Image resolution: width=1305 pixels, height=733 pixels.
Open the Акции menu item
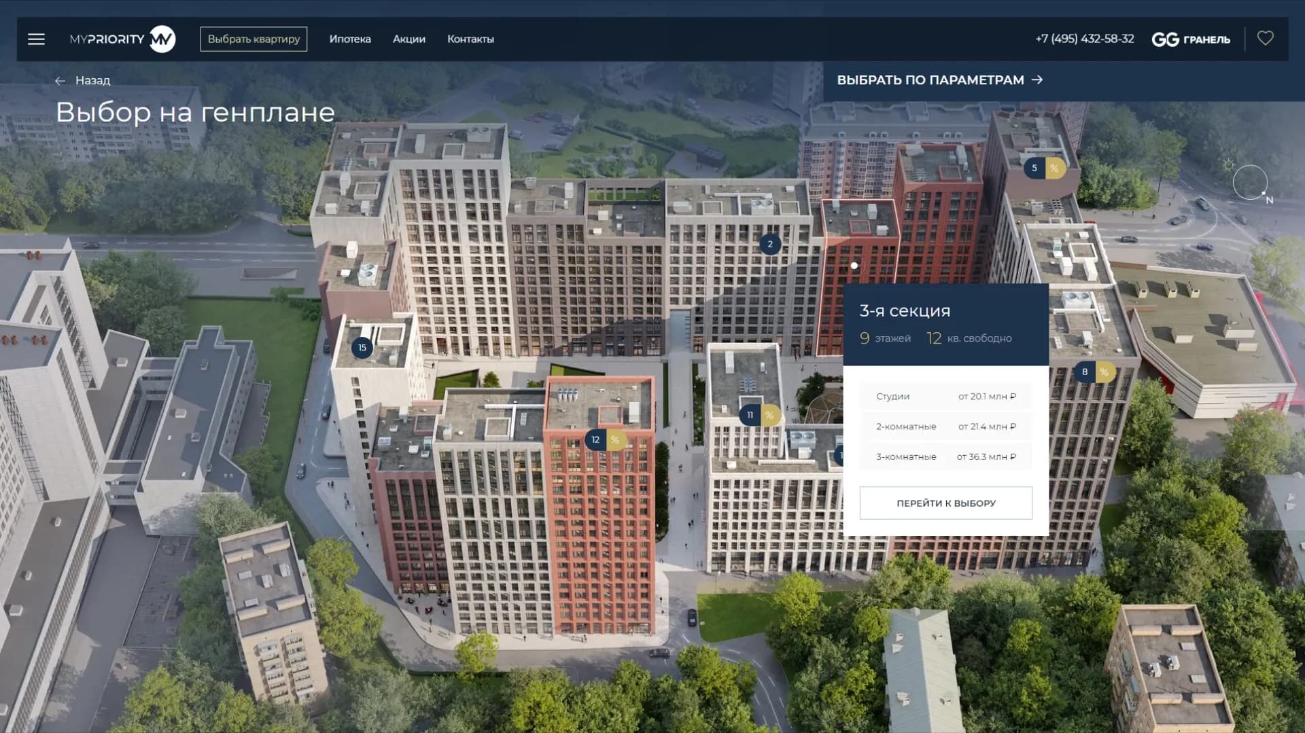[409, 39]
